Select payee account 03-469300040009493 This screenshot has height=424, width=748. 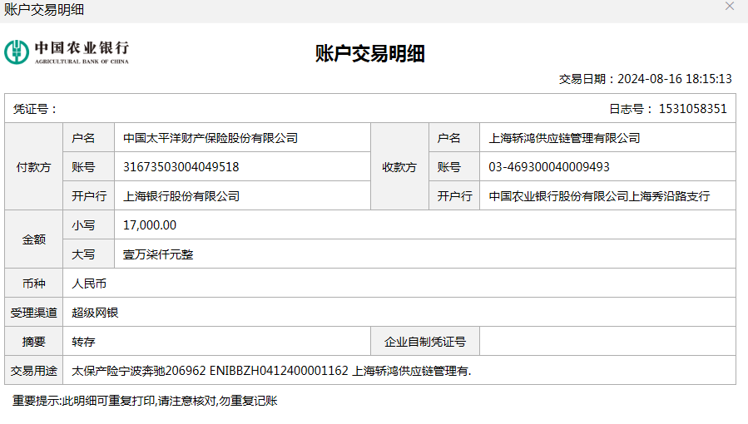[x=549, y=167]
